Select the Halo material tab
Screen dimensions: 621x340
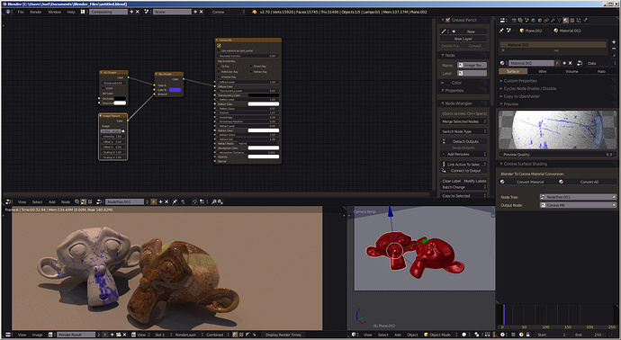click(x=601, y=71)
